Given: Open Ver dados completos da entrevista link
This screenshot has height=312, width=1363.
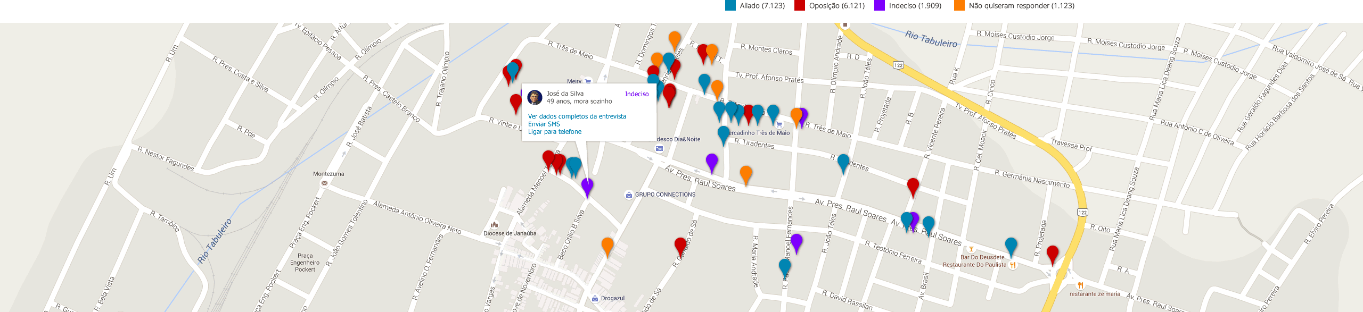Looking at the screenshot, I should point(577,116).
